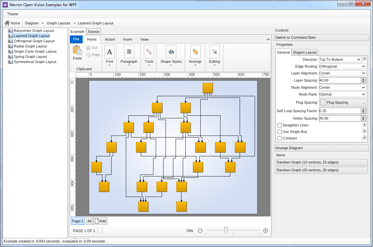
Task: Toggle the Use Single Bus checkbox
Action: click(279, 132)
